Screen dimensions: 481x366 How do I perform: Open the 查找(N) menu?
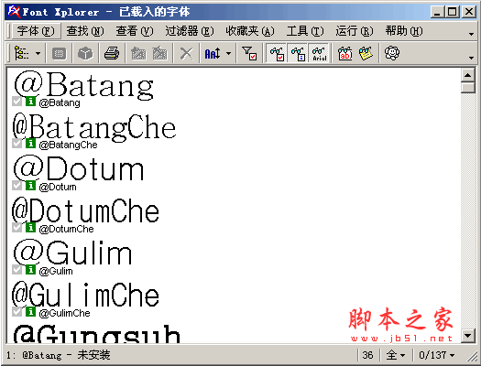(x=85, y=31)
